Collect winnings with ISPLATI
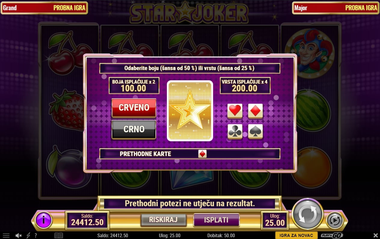The height and width of the screenshot is (239, 380). click(x=216, y=220)
